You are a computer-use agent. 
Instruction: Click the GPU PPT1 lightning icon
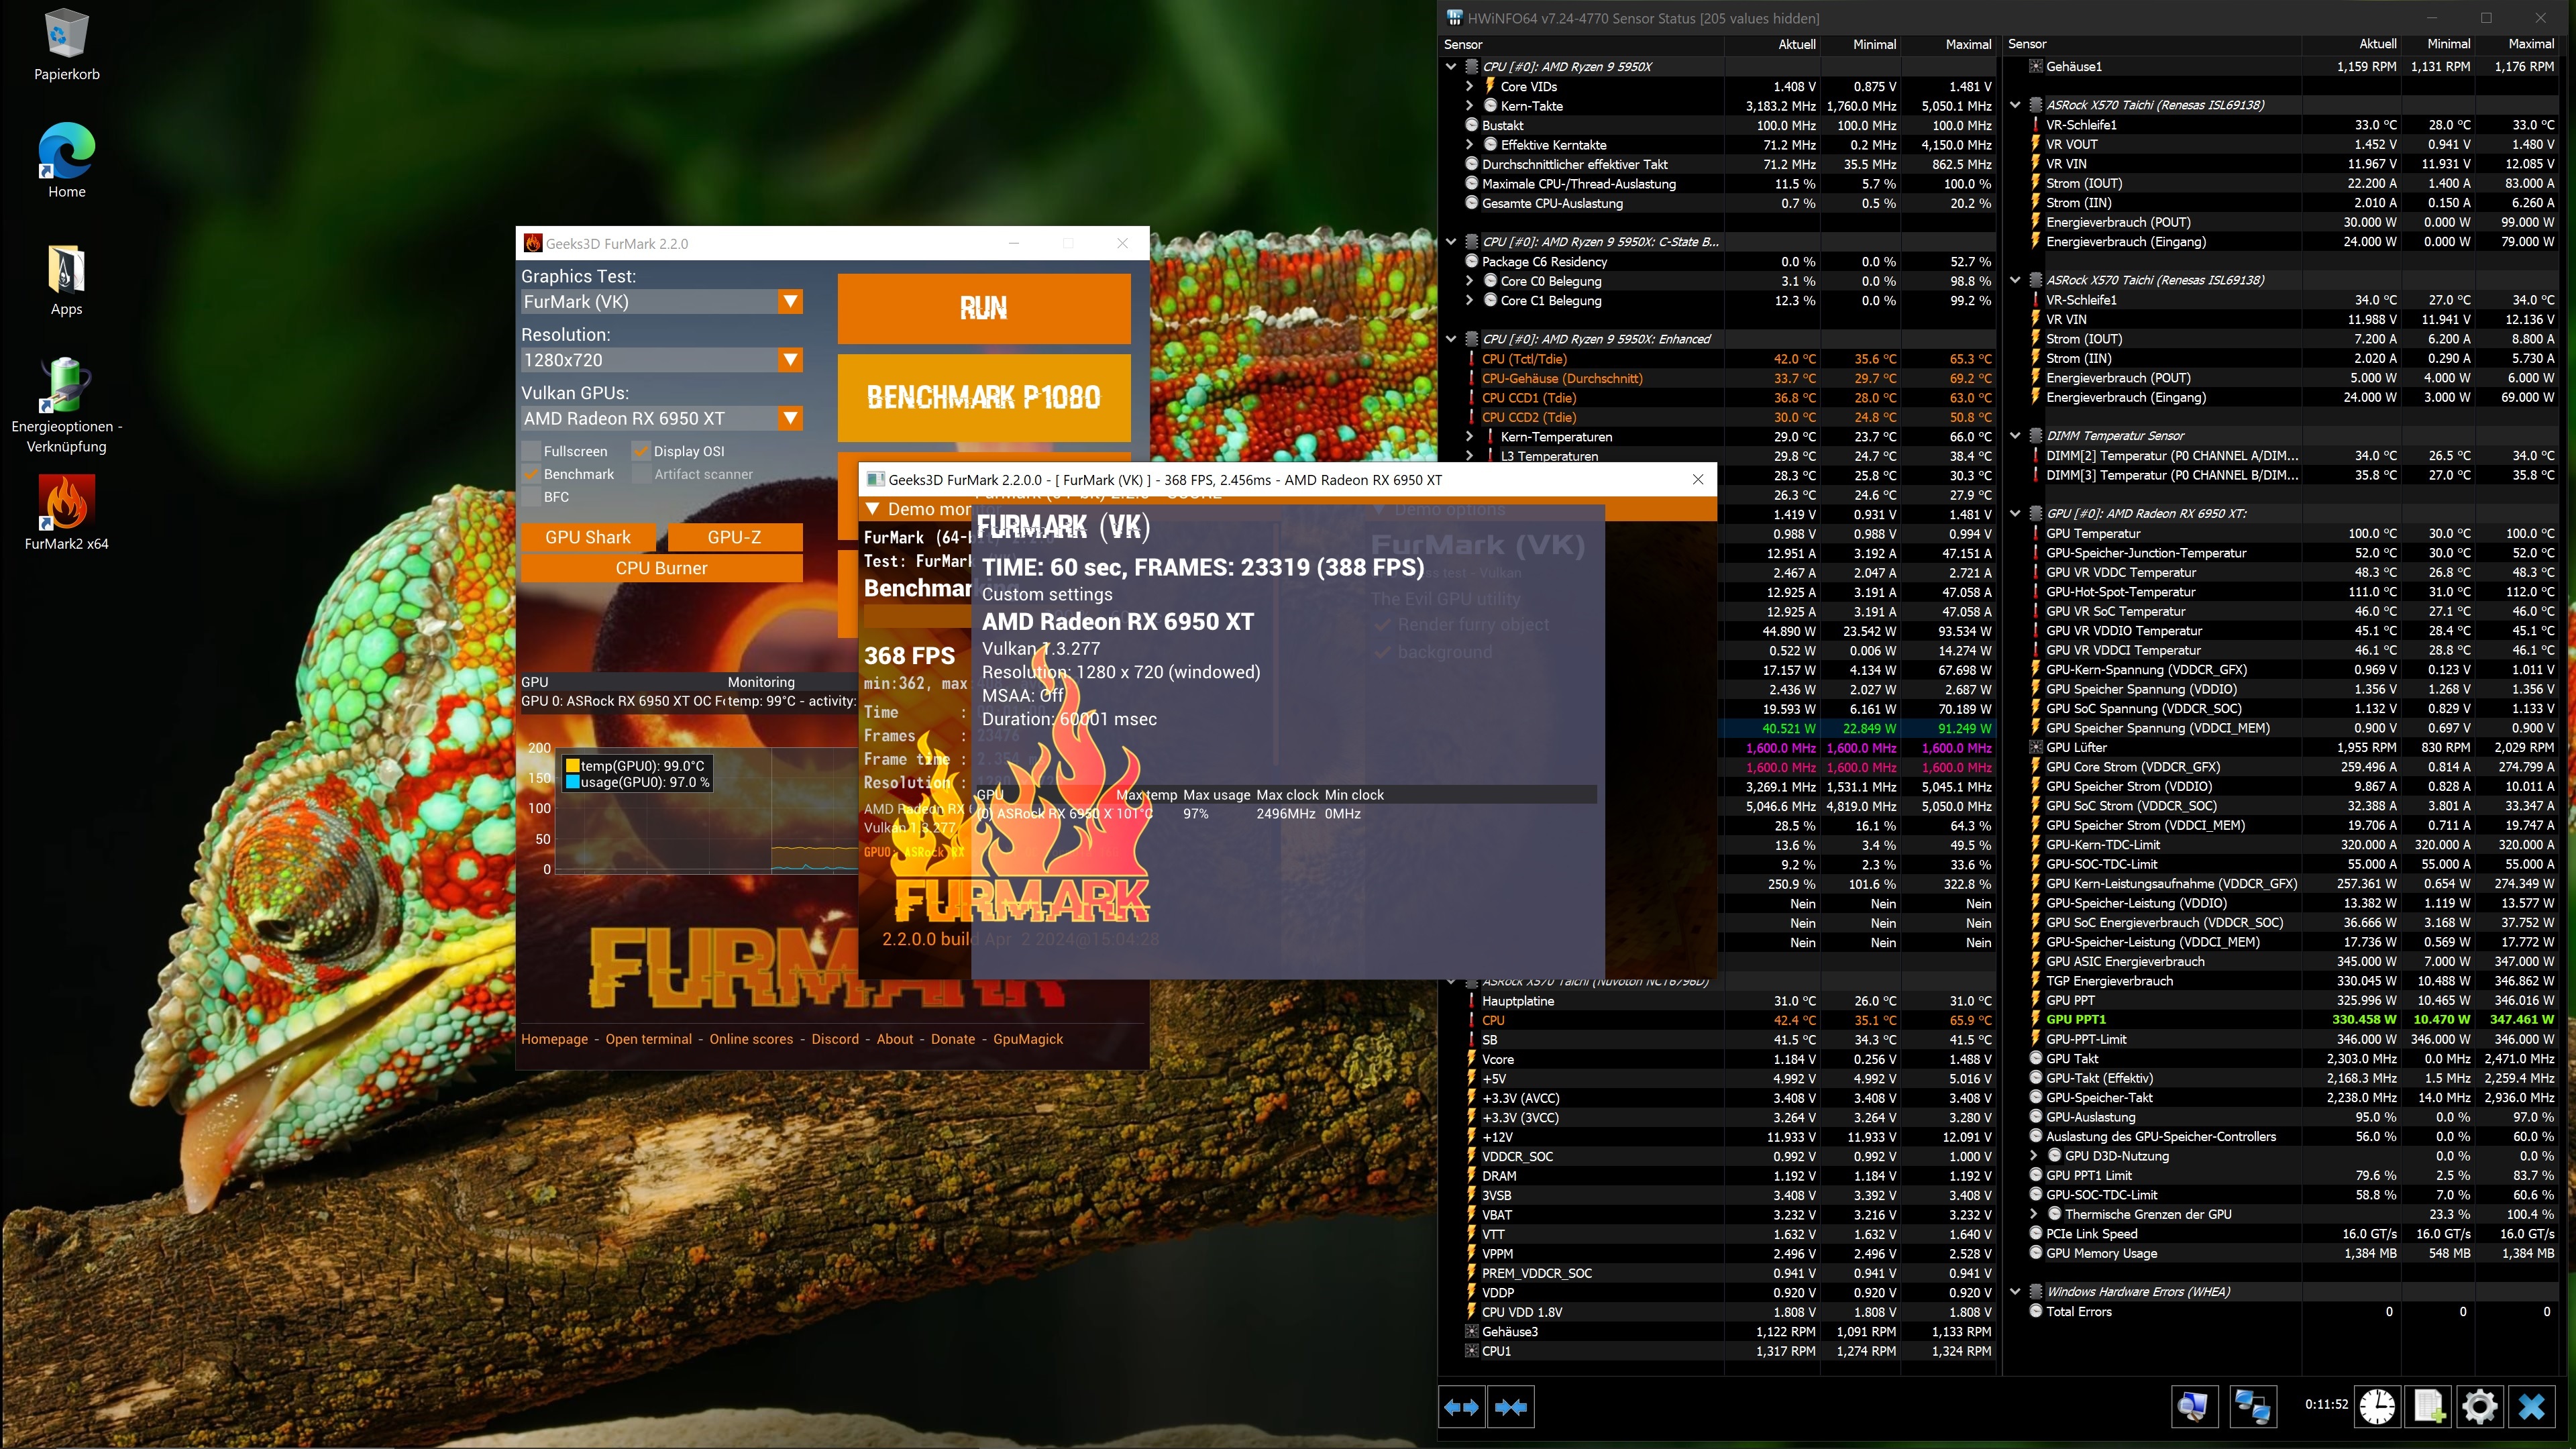pyautogui.click(x=2036, y=1019)
